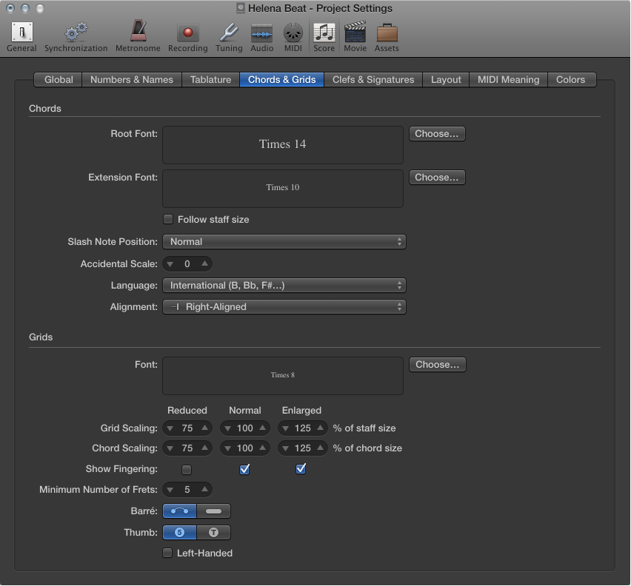The image size is (631, 586).
Task: Select the Audio settings icon
Action: point(261,33)
